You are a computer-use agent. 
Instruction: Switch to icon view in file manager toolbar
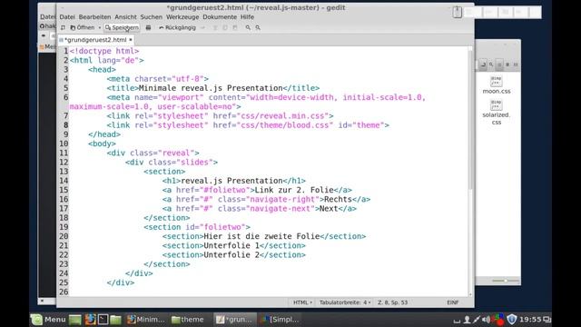coord(499,64)
